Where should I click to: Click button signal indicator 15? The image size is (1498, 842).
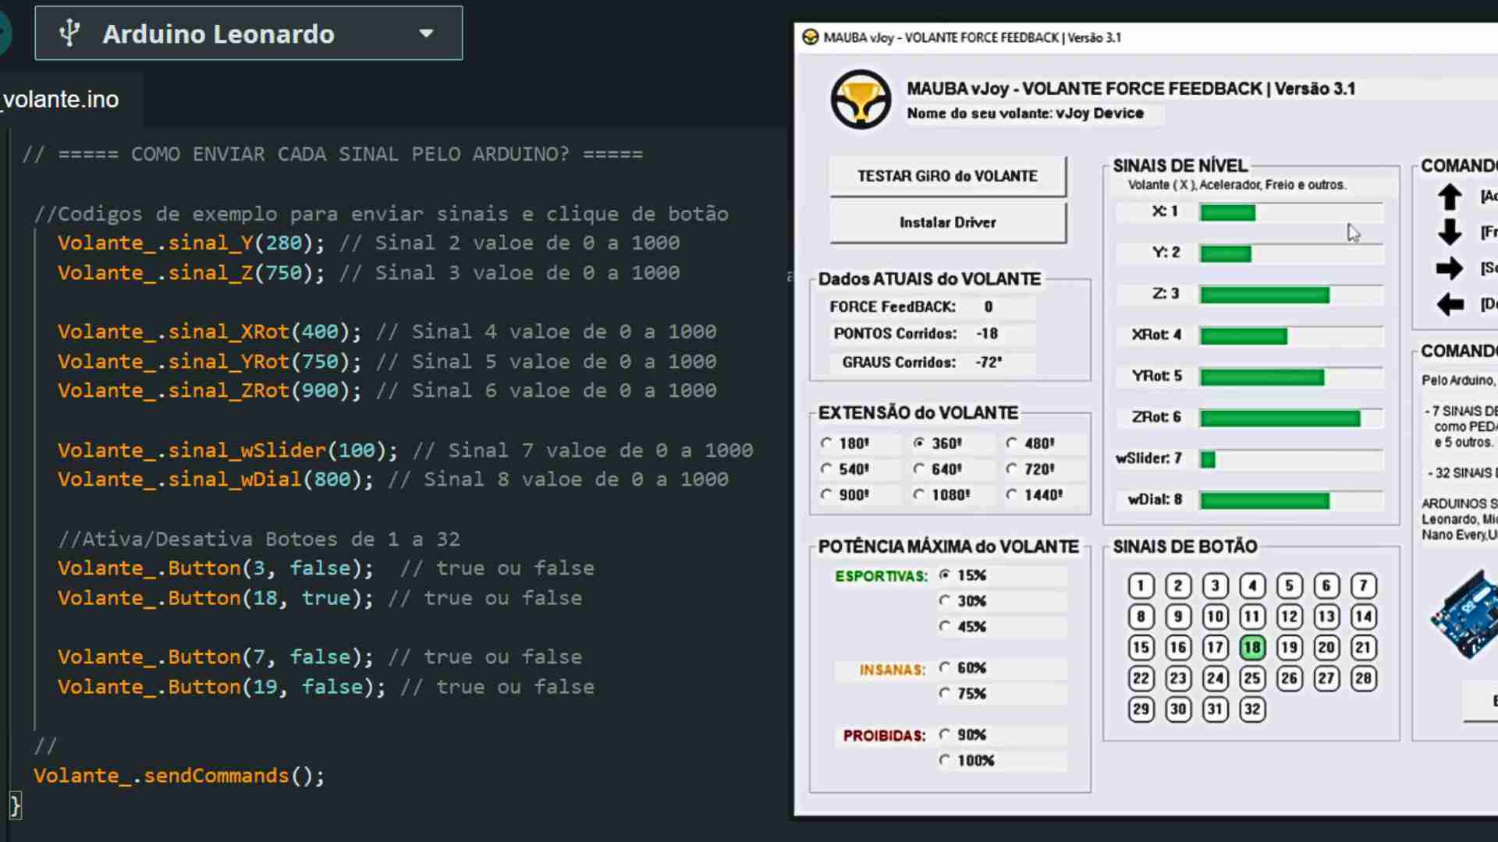[x=1141, y=648]
